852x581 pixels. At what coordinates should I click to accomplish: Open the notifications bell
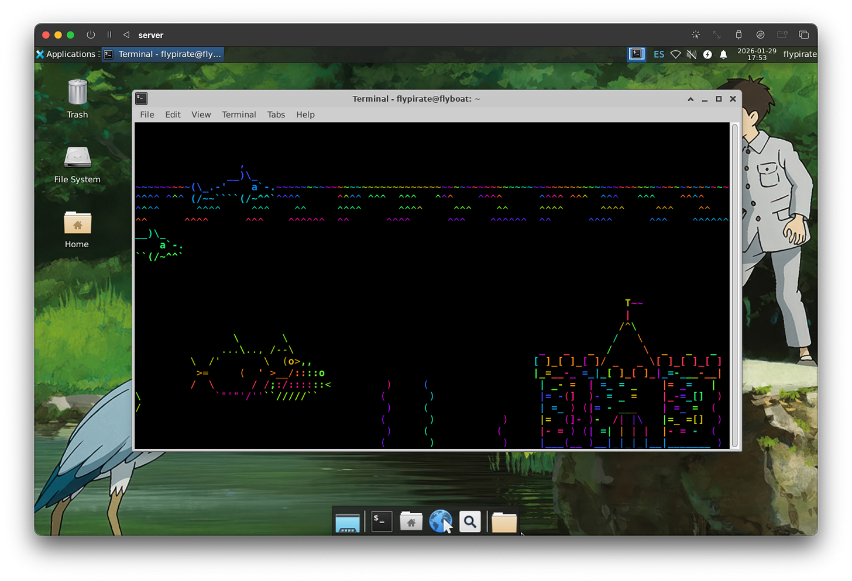723,54
